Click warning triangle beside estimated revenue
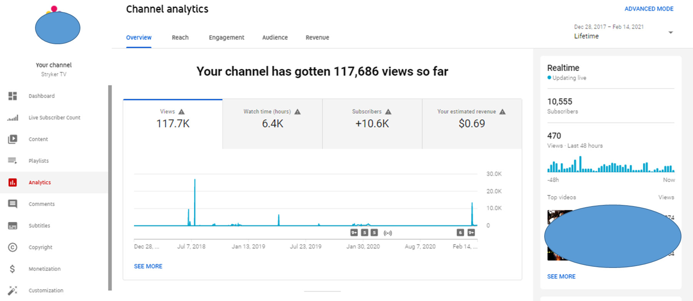 (502, 112)
